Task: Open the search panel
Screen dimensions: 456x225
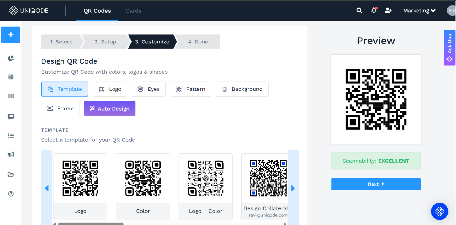Action: pos(359,10)
